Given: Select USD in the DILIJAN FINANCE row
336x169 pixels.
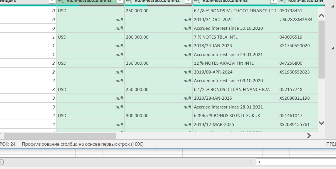Looking at the screenshot, I should [x=90, y=90].
